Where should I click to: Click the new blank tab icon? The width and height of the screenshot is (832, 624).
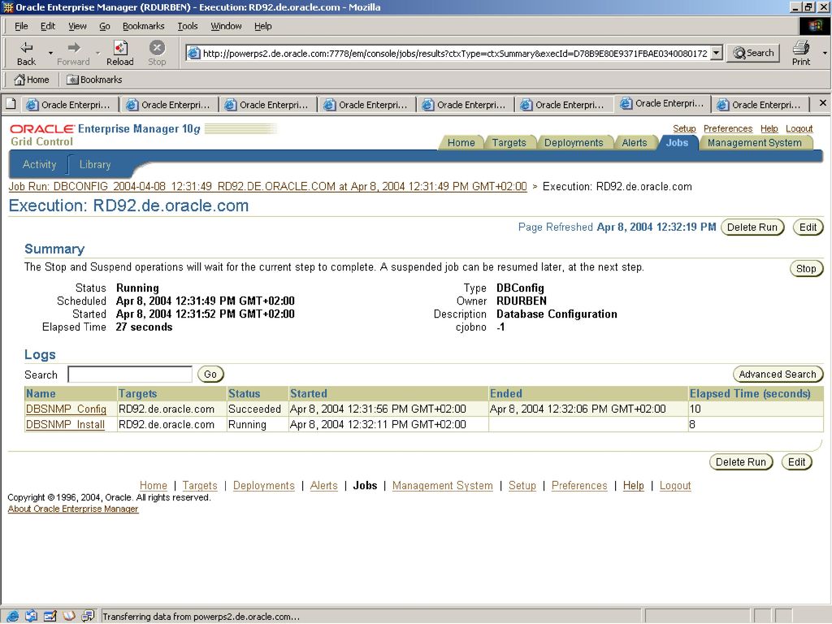tap(11, 104)
